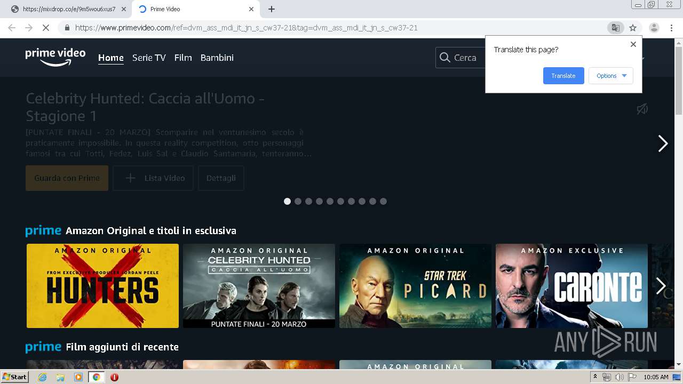Click the browser forward arrow

tap(29, 28)
